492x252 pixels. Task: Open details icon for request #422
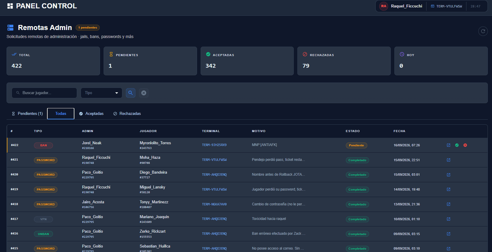[x=448, y=145]
